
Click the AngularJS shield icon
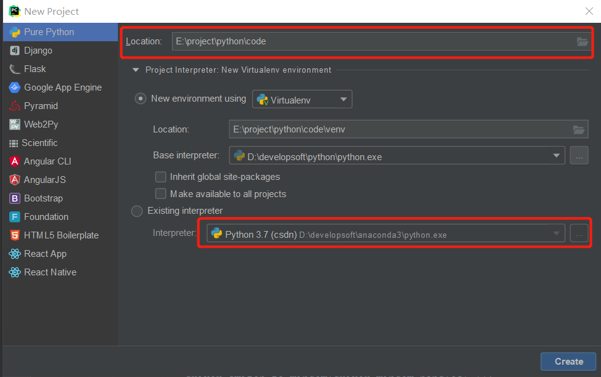(15, 180)
